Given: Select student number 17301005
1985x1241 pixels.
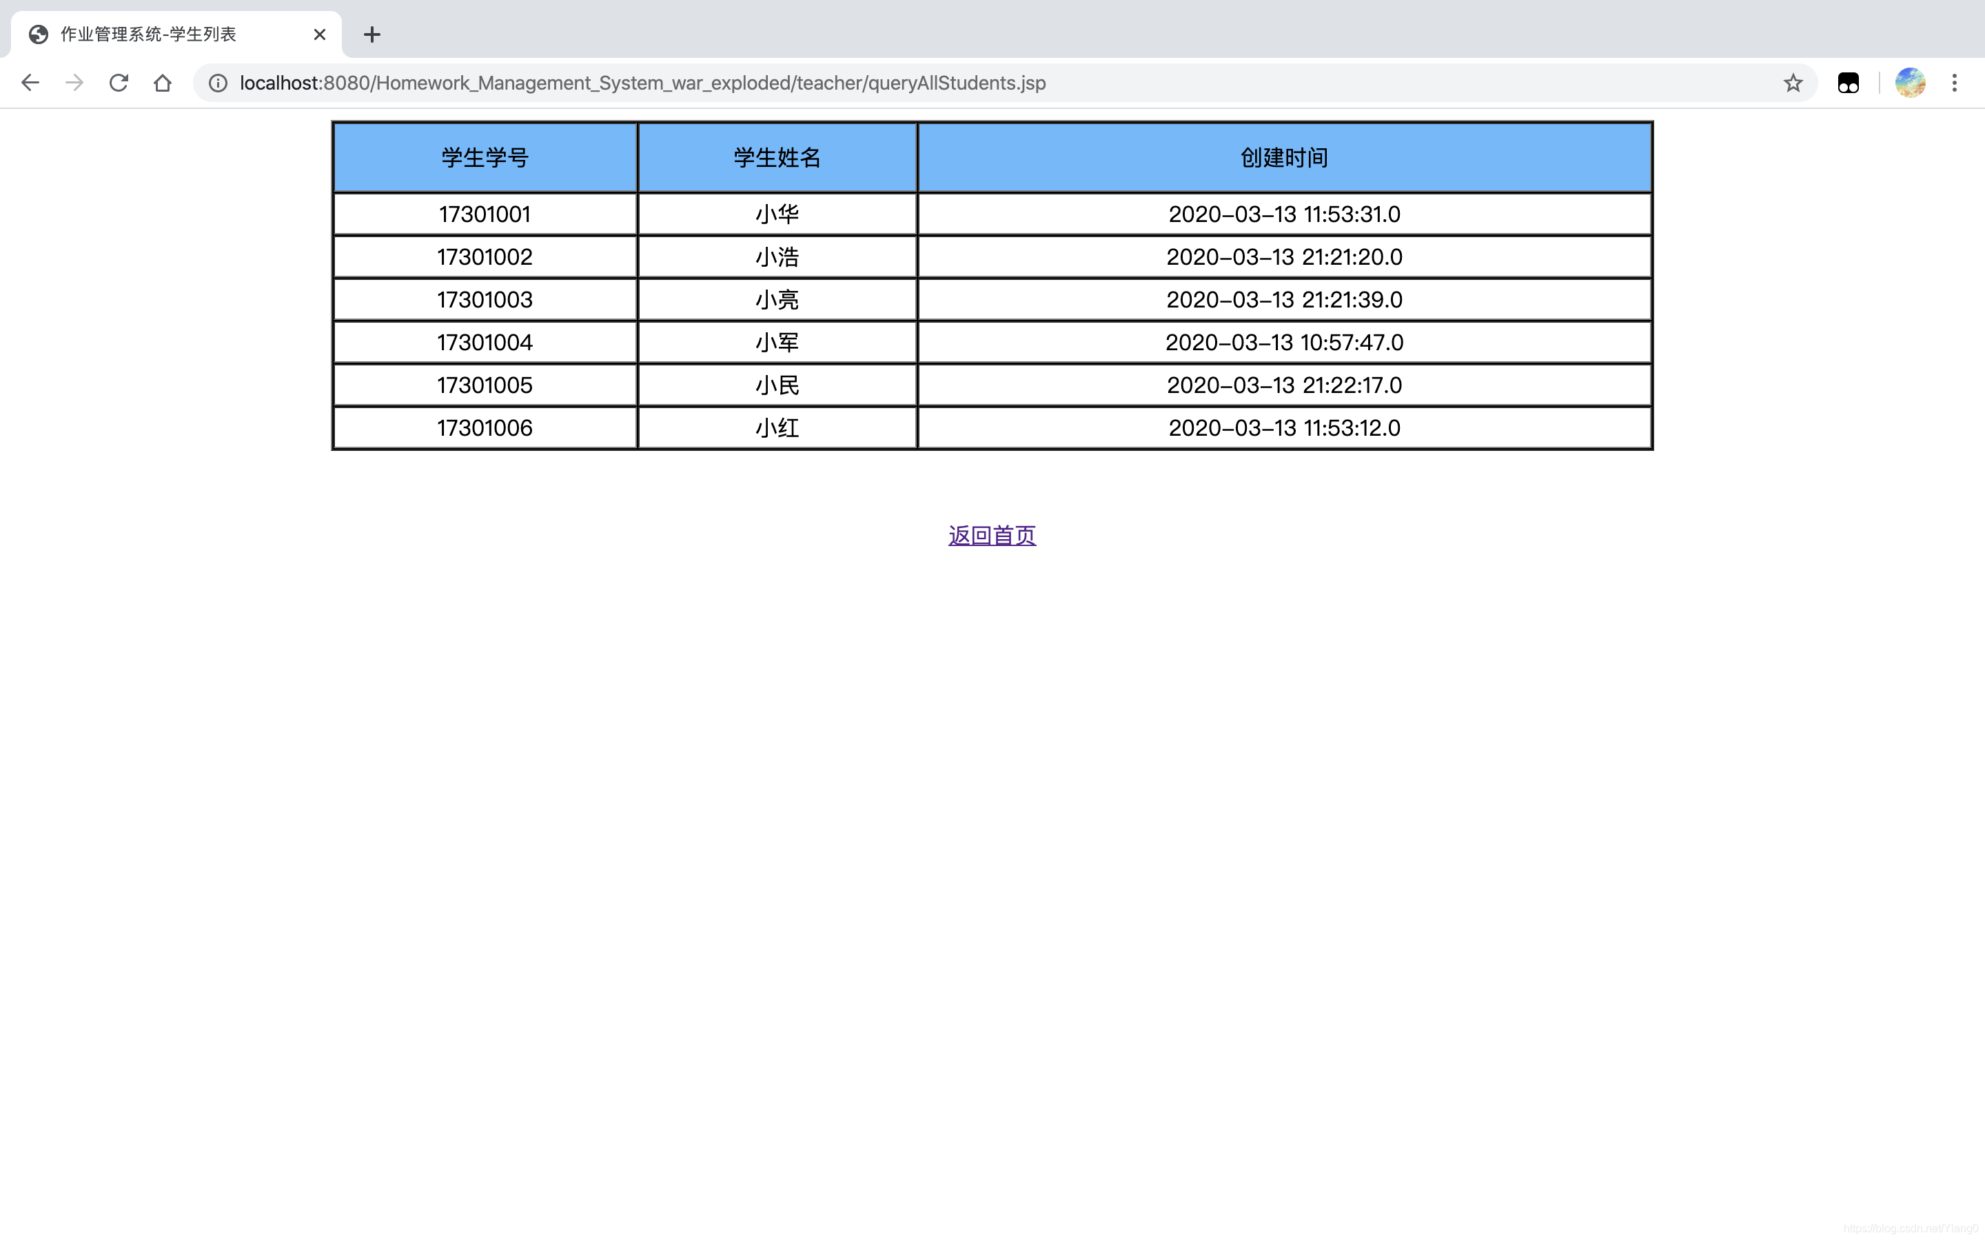Looking at the screenshot, I should click(485, 385).
